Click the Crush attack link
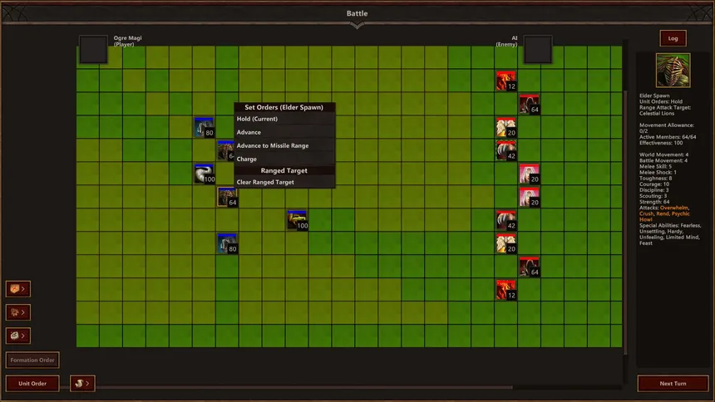The height and width of the screenshot is (402, 715). [646, 213]
